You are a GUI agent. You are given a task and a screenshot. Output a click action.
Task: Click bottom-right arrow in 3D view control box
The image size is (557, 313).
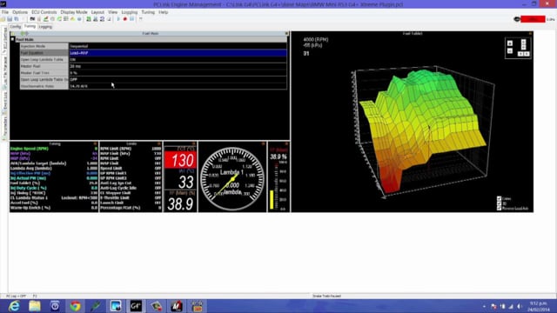(x=527, y=54)
